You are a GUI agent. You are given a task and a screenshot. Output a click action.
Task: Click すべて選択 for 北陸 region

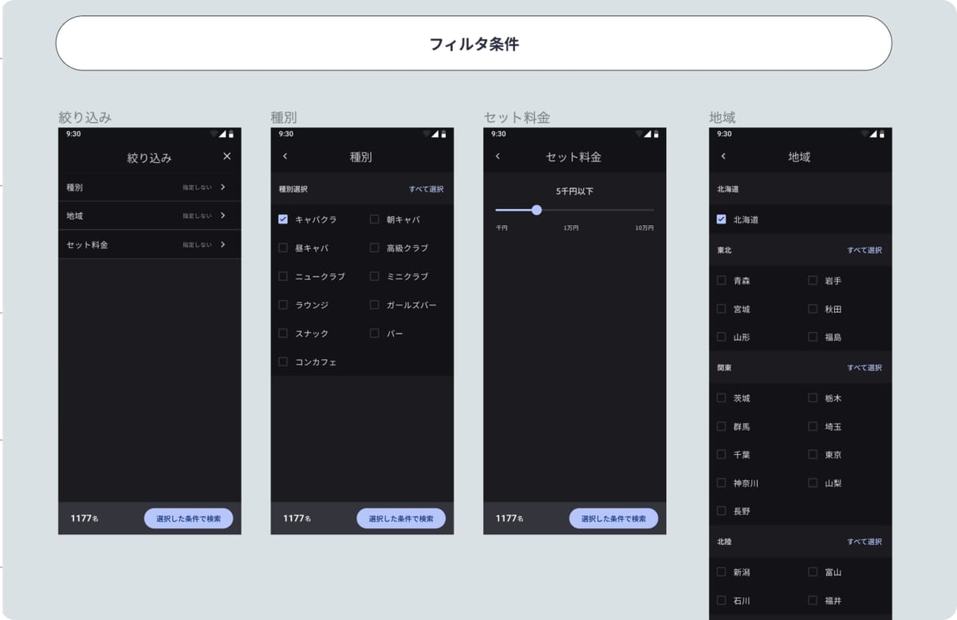pyautogui.click(x=864, y=542)
